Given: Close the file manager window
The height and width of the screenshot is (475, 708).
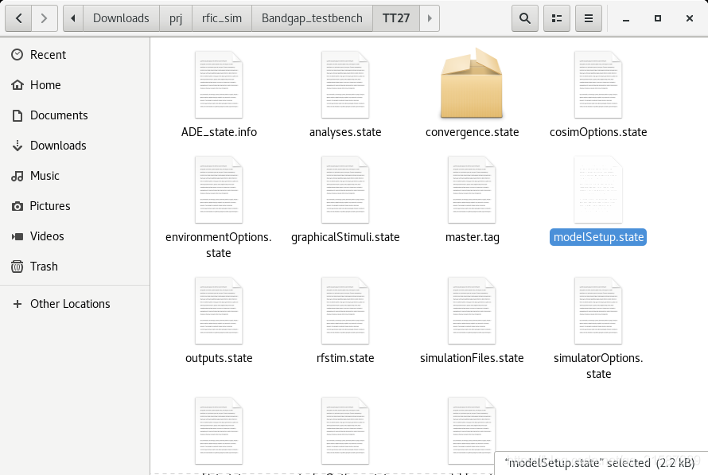Looking at the screenshot, I should coord(690,18).
